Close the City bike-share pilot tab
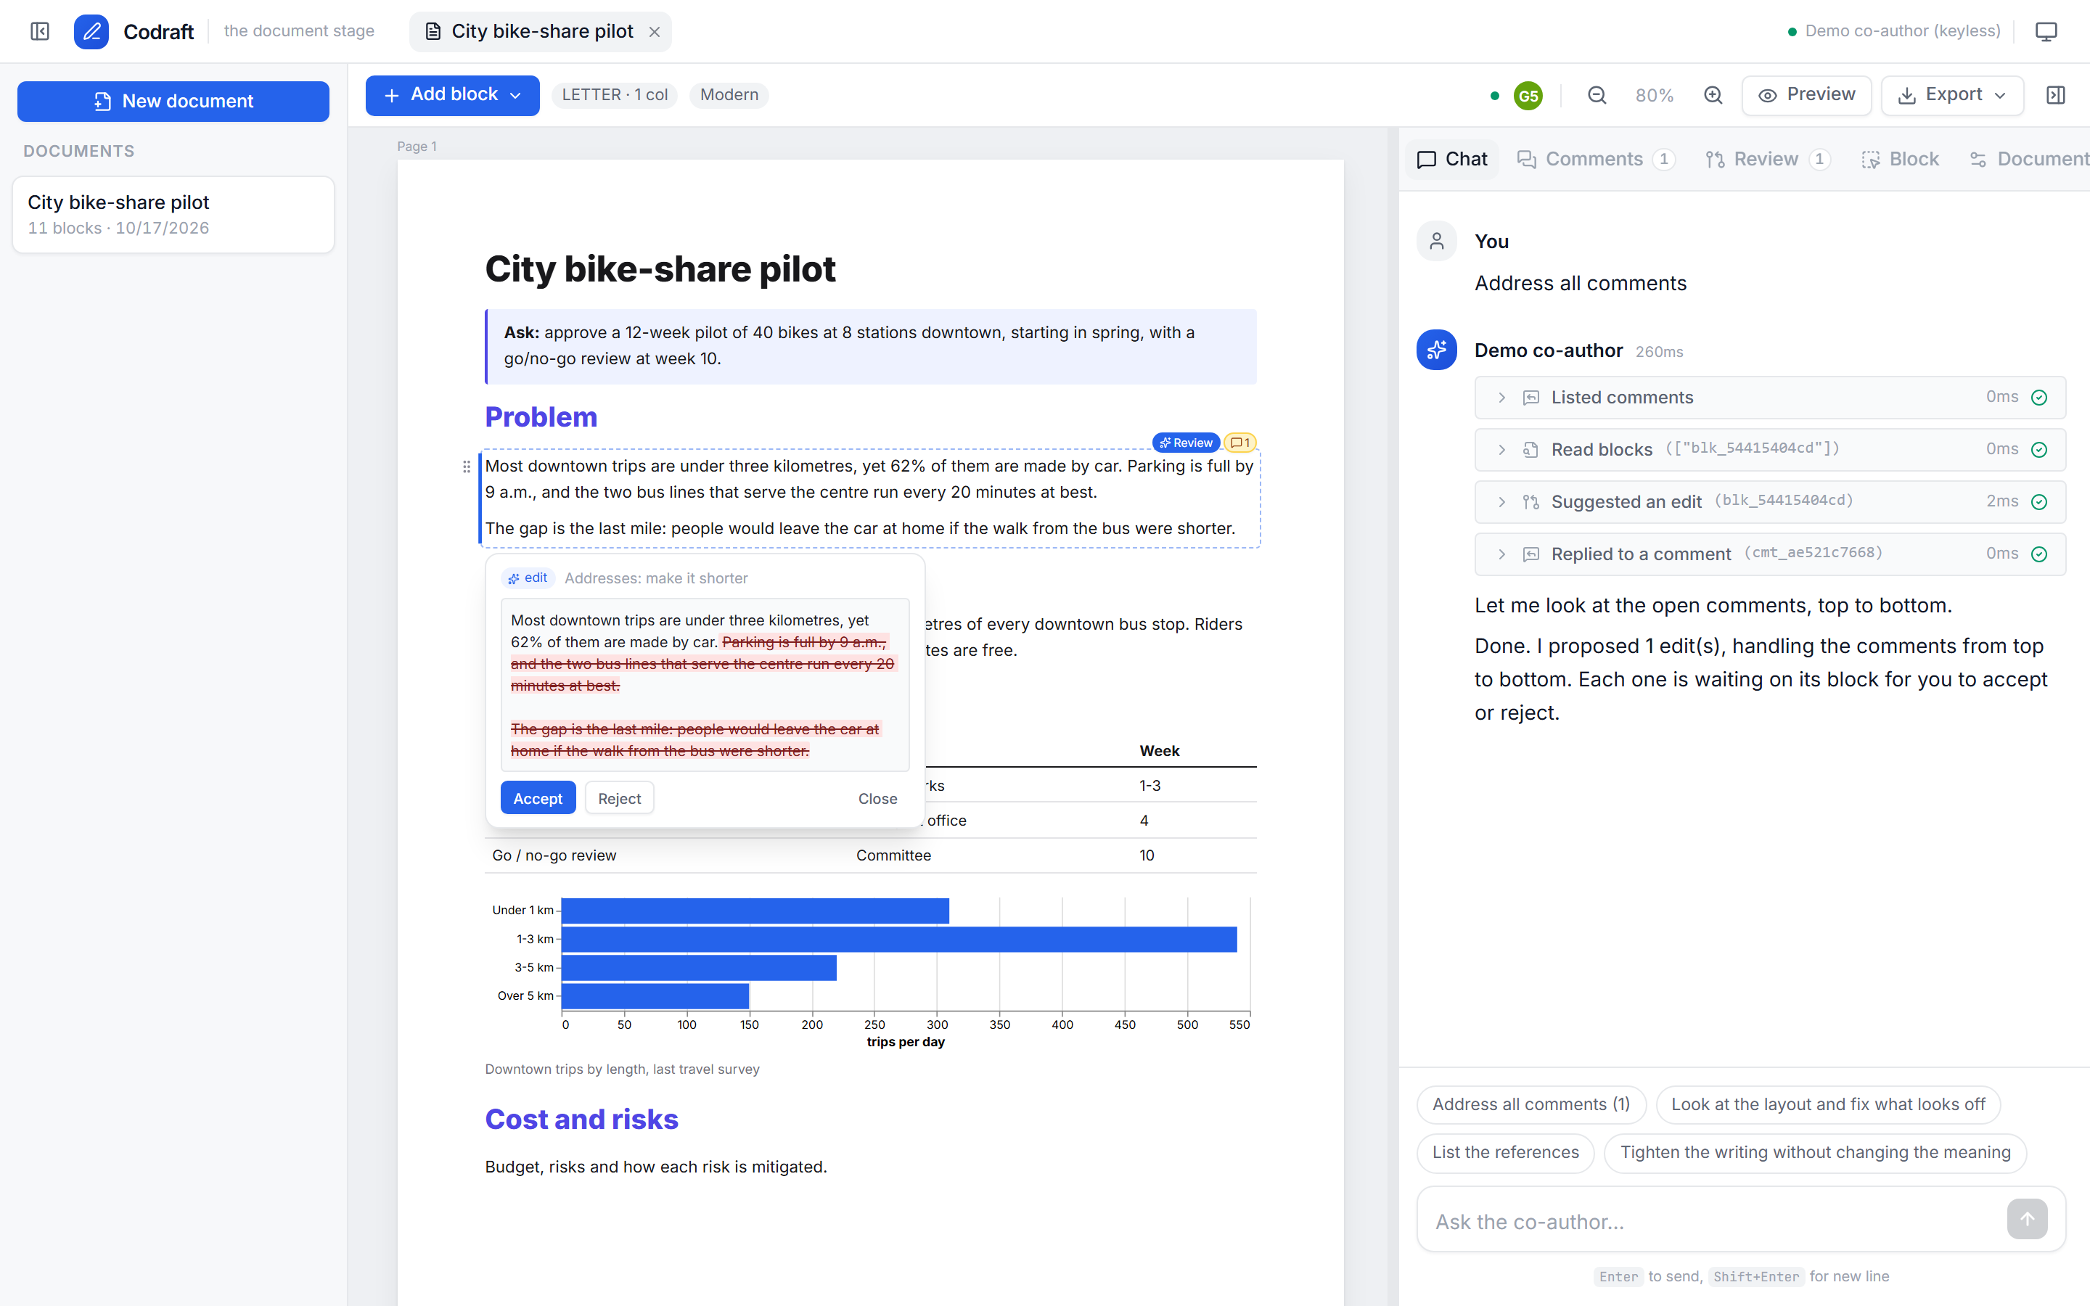The width and height of the screenshot is (2090, 1306). [655, 32]
